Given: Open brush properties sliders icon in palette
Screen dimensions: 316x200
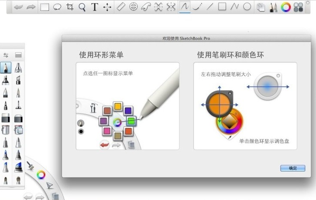Looking at the screenshot, I should pos(6,55).
